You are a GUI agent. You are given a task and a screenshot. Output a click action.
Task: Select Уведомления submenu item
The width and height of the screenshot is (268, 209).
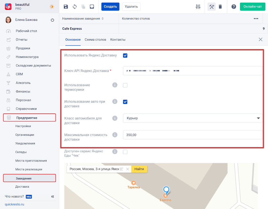[x=25, y=144]
